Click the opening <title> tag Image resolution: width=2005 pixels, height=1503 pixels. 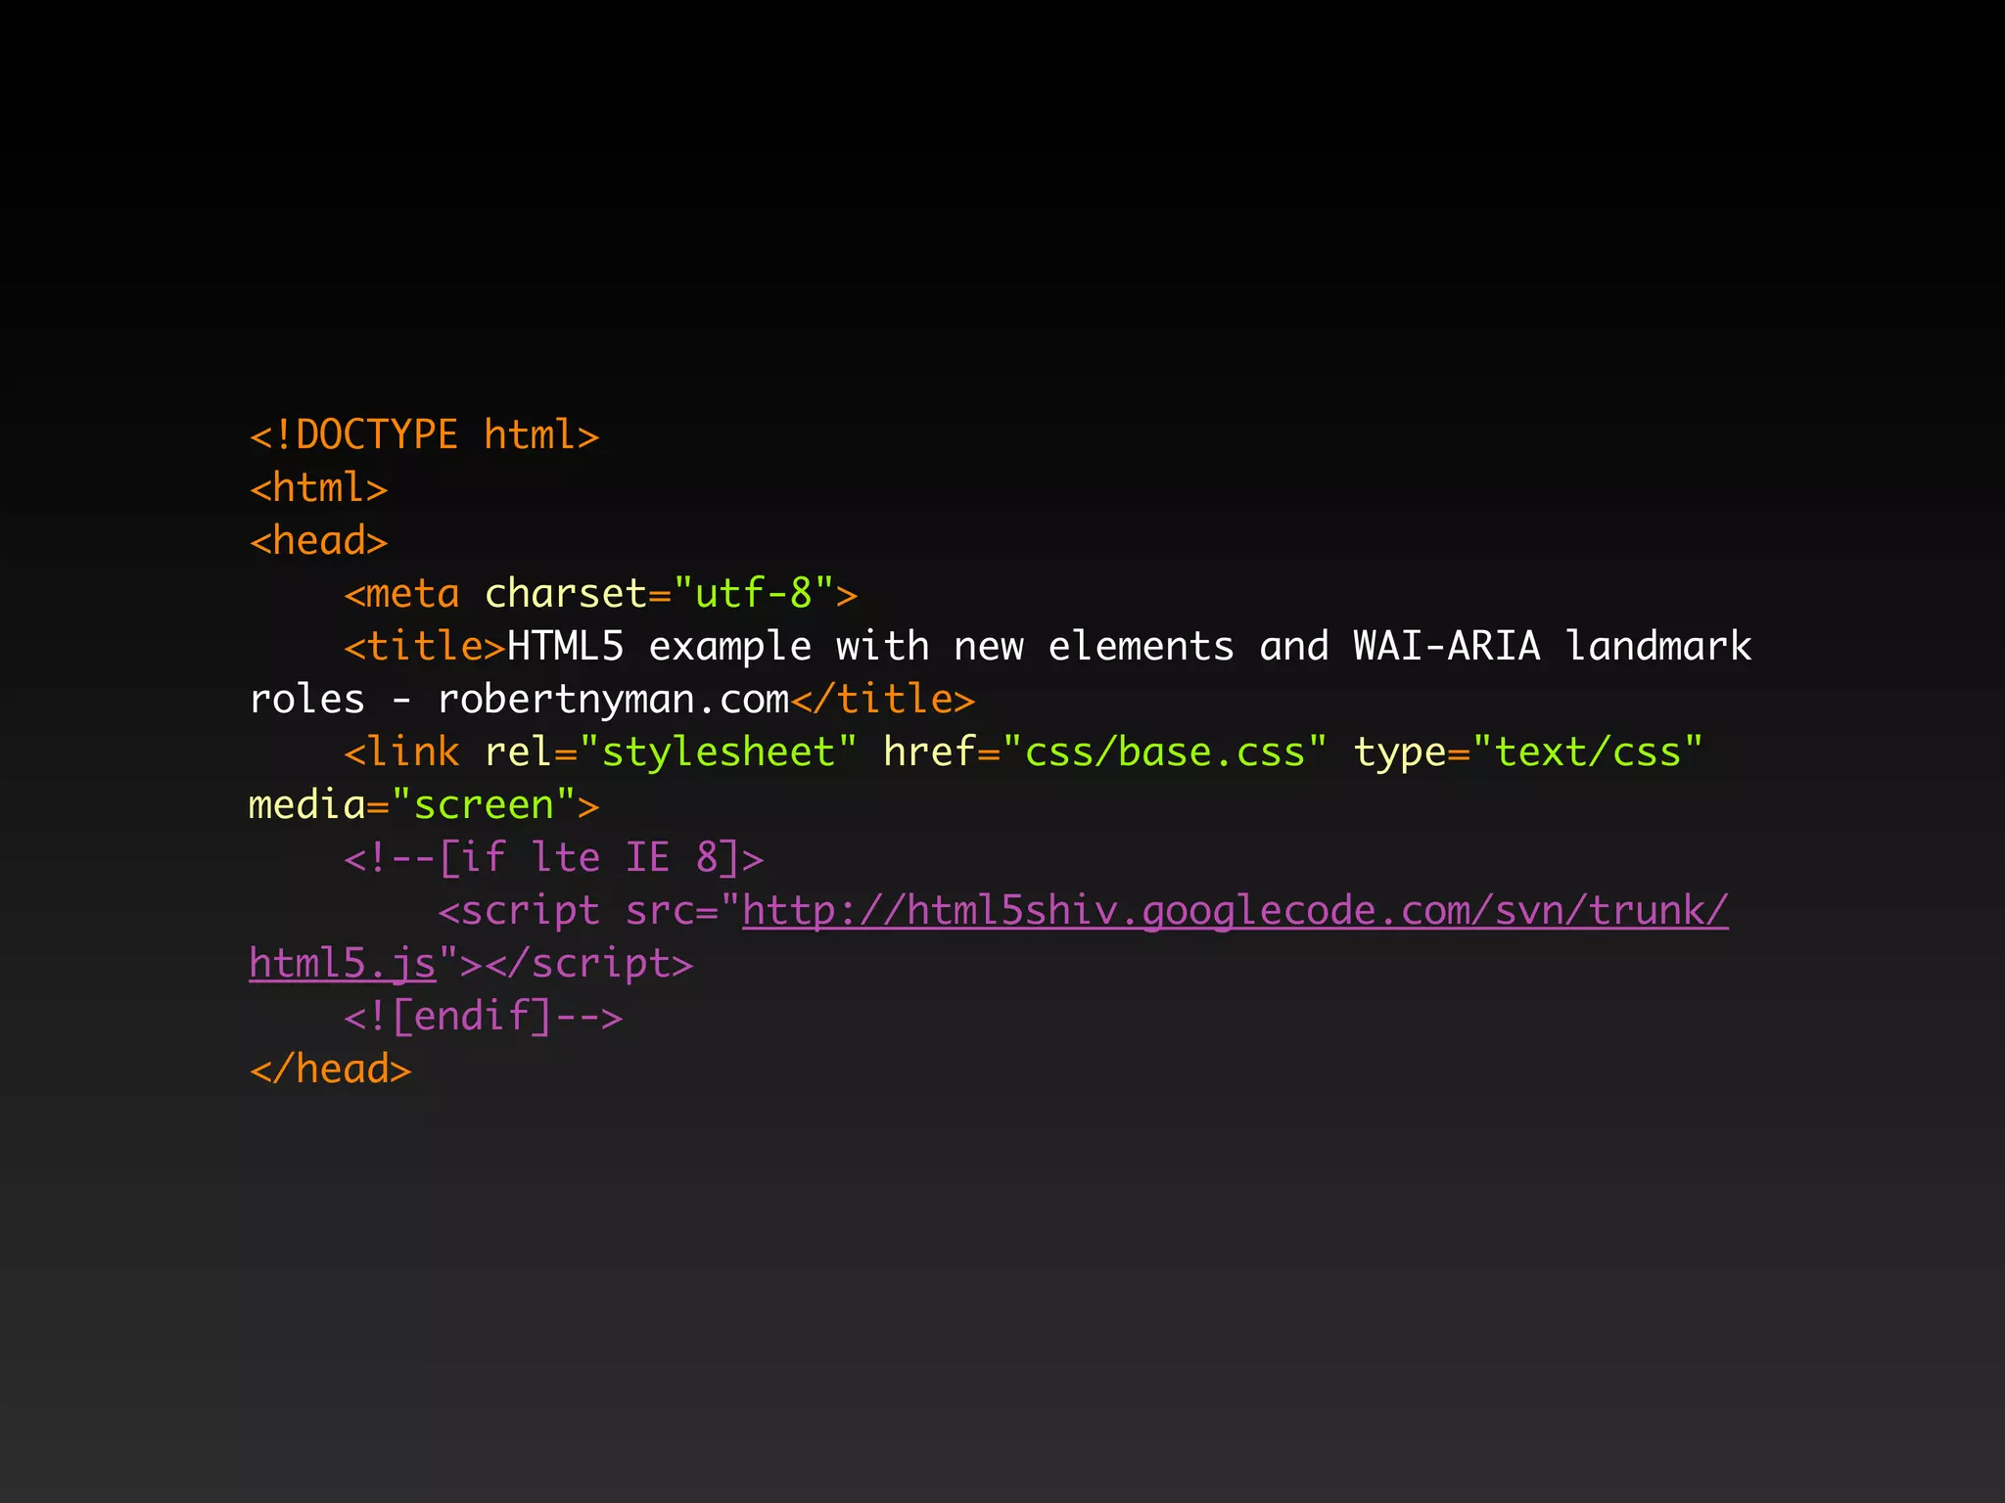coord(425,646)
